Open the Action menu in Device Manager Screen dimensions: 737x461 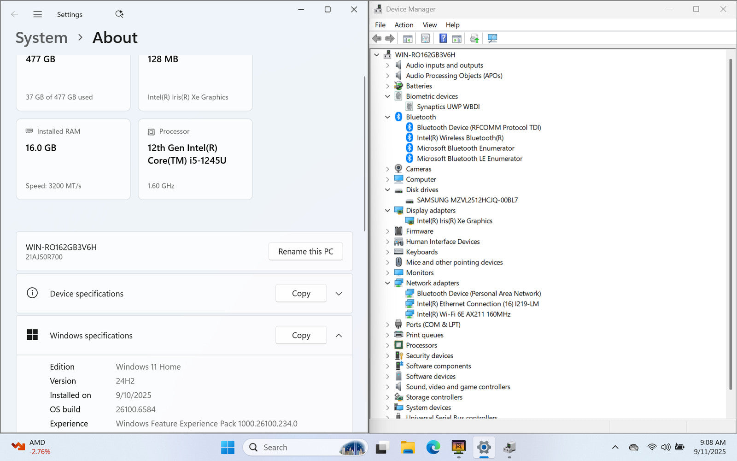coord(404,25)
